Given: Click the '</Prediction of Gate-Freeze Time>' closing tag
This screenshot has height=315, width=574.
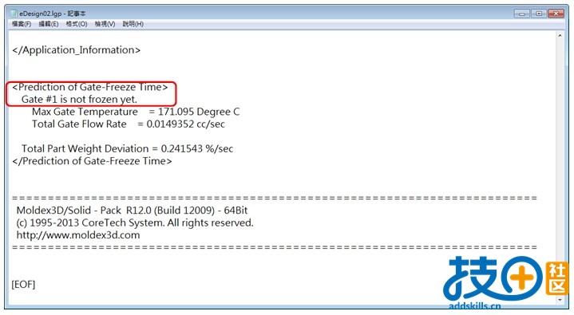Looking at the screenshot, I should click(x=92, y=161).
